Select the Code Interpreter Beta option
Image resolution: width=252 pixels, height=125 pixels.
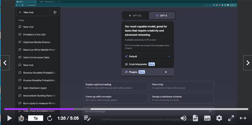(x=148, y=64)
